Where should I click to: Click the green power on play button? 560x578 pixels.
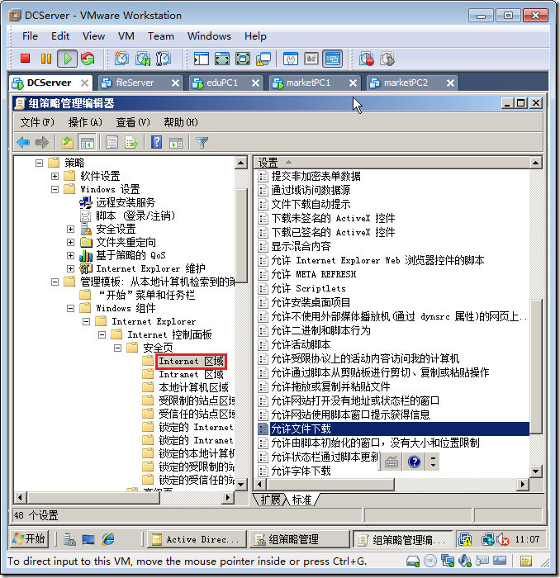(x=67, y=59)
